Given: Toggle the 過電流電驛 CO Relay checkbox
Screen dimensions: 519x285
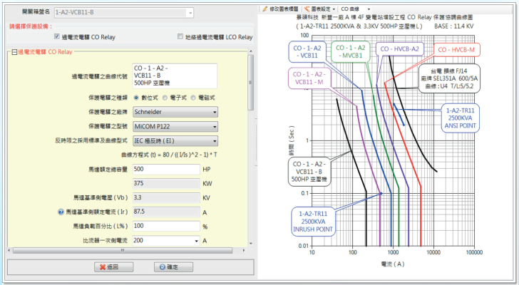Looking at the screenshot, I should click(x=58, y=37).
